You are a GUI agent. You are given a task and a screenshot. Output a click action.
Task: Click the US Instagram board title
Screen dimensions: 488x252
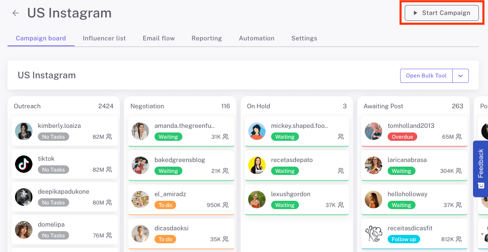click(47, 75)
